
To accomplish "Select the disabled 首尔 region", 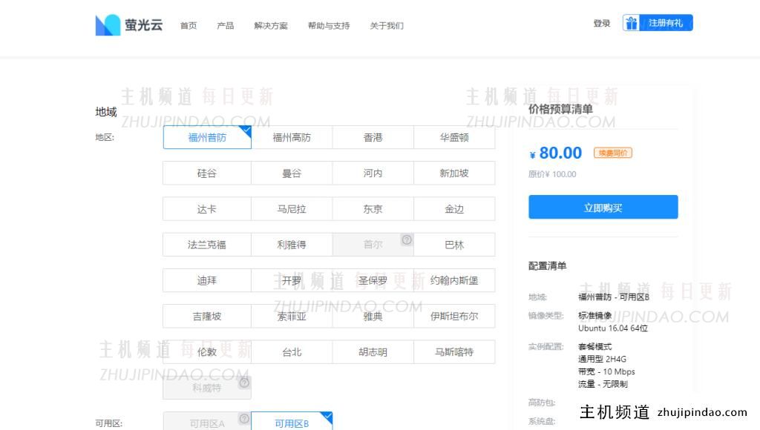I will [373, 245].
